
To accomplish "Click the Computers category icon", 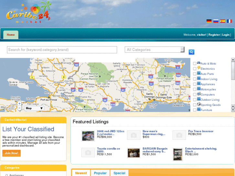I will click(x=199, y=94).
